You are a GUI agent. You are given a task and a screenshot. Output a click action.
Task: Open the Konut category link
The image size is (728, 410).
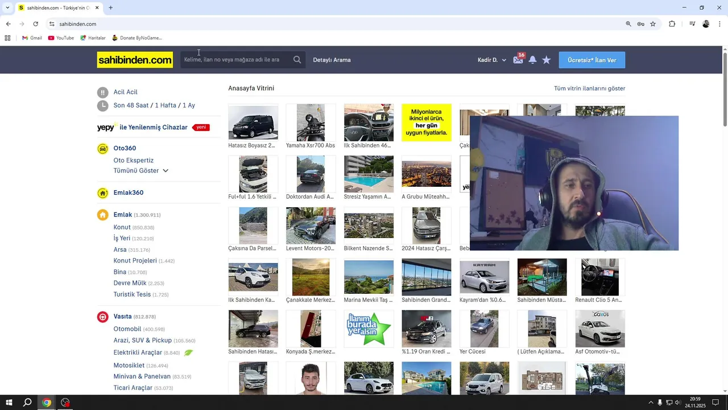122,227
